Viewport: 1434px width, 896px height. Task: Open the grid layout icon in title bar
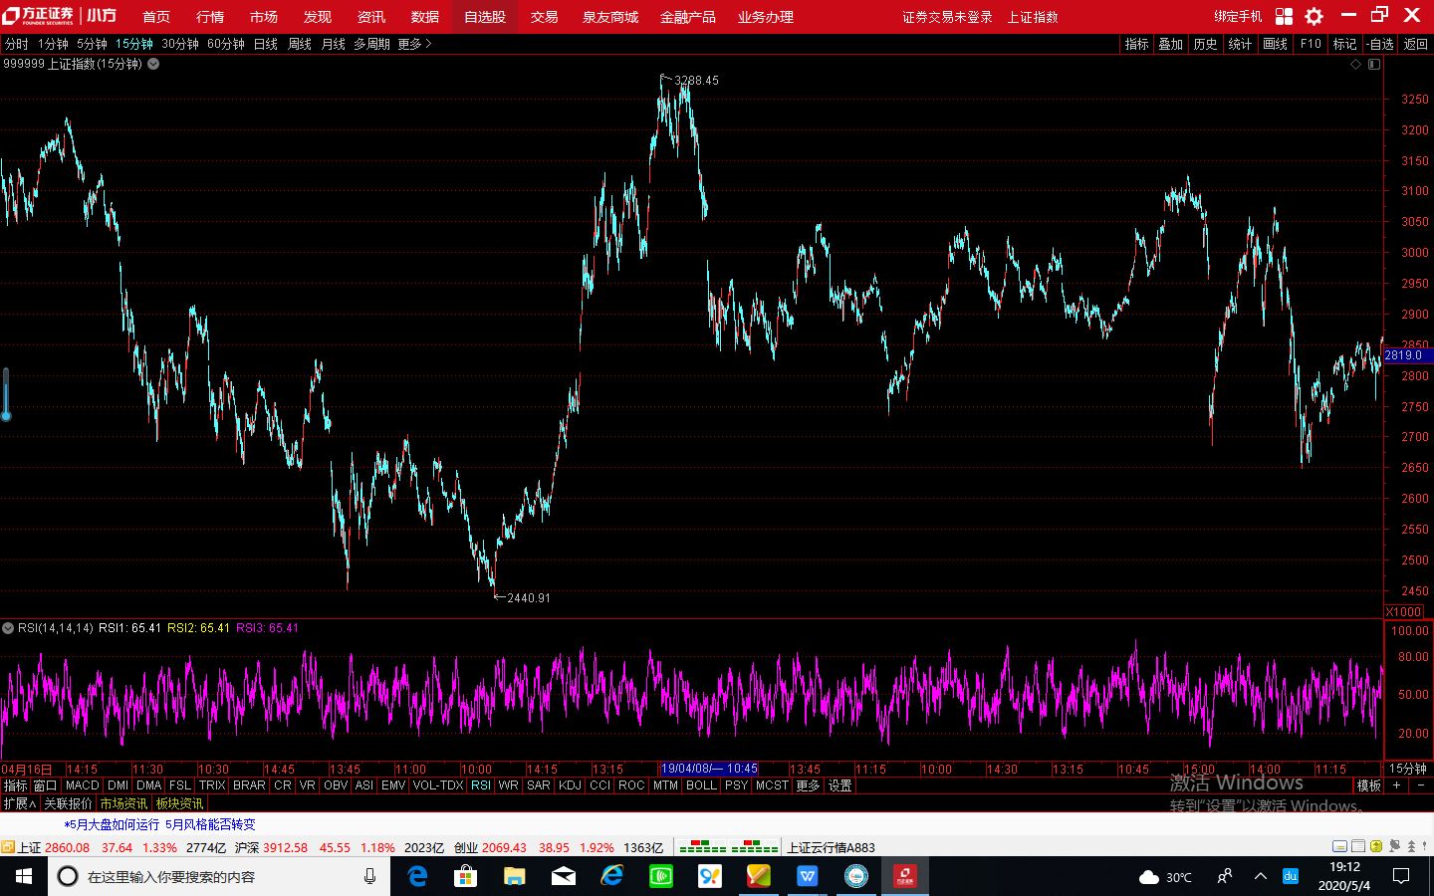[1284, 16]
